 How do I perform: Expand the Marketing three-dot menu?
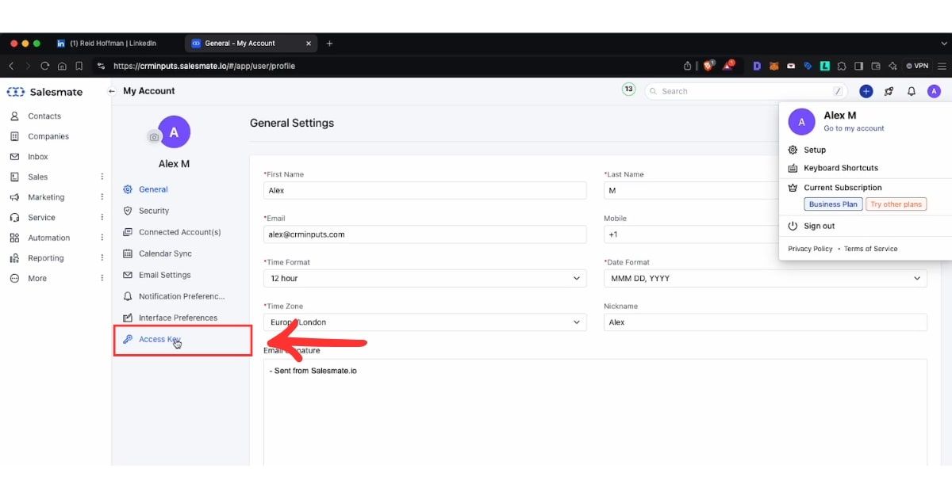pos(102,197)
